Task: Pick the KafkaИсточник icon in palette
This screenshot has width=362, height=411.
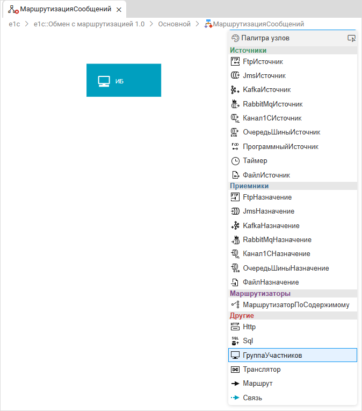Action: point(235,90)
